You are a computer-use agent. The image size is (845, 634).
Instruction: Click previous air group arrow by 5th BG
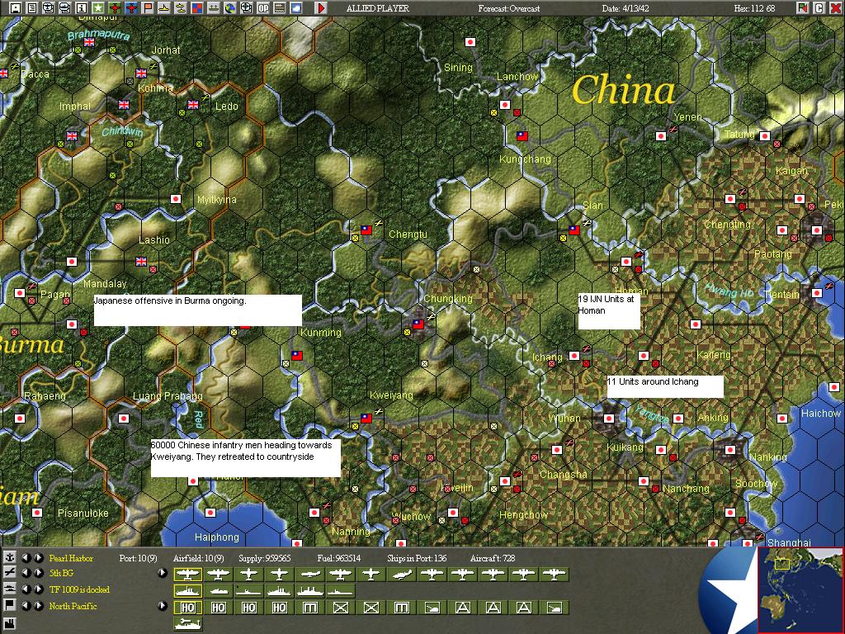pos(26,573)
